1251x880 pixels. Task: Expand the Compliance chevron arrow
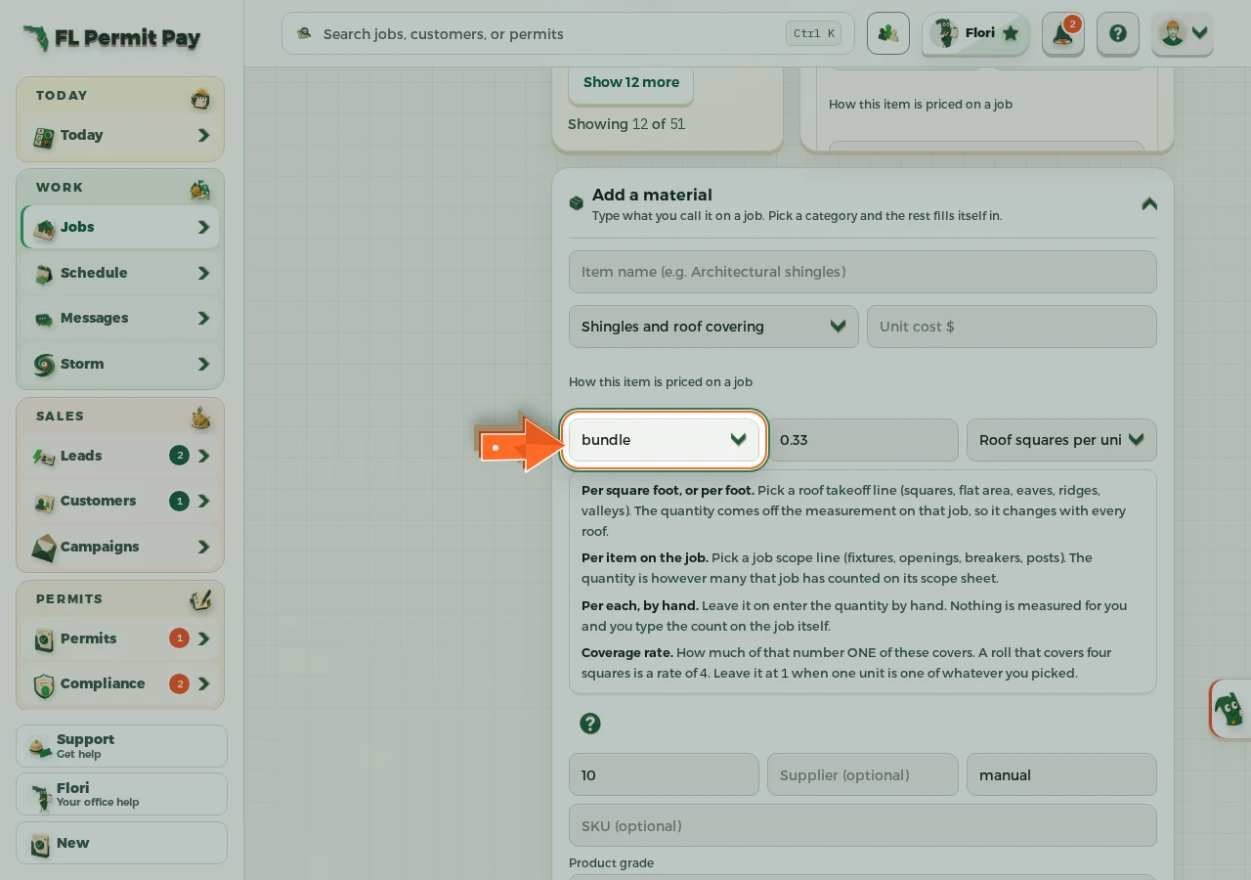203,683
